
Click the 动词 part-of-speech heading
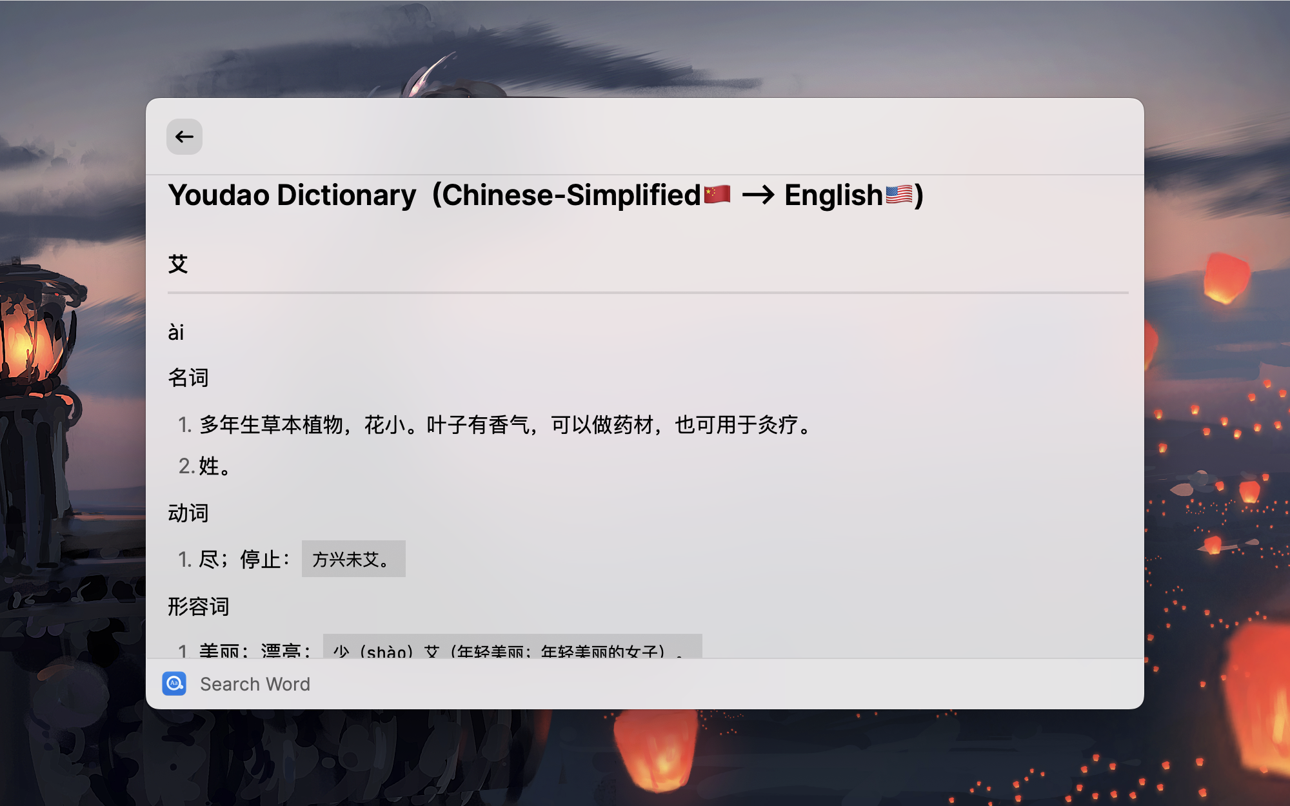[188, 513]
